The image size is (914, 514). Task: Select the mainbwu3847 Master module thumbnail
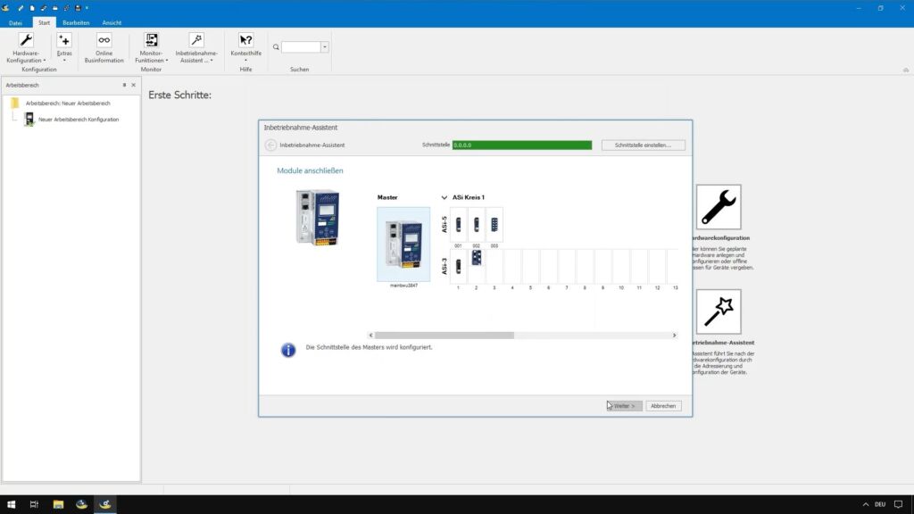click(403, 241)
